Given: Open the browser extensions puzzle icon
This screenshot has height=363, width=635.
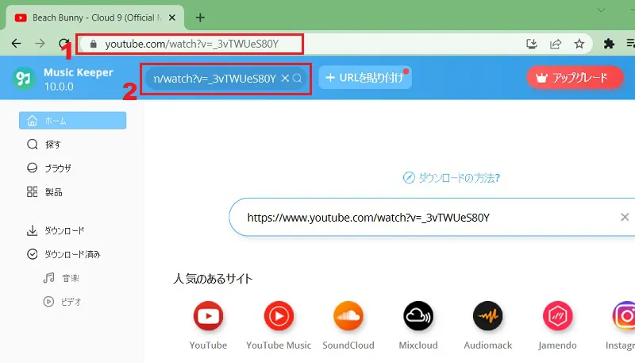Looking at the screenshot, I should (609, 44).
